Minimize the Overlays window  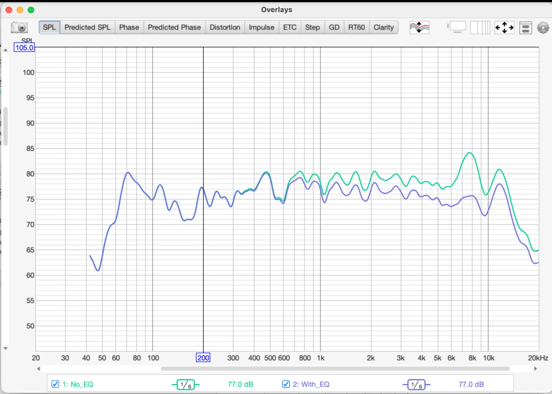(x=20, y=10)
